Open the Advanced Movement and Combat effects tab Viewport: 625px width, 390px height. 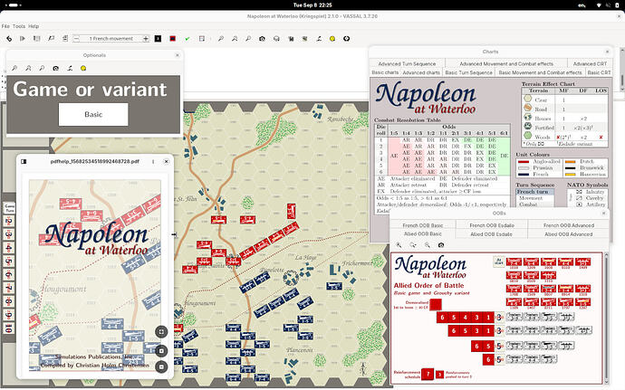pyautogui.click(x=506, y=63)
